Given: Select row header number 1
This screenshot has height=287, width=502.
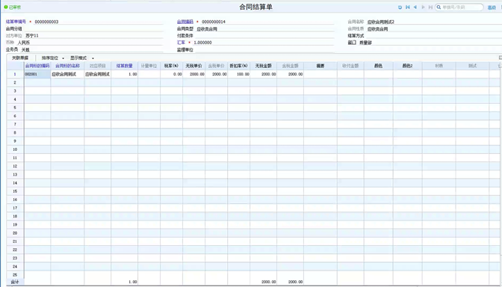Looking at the screenshot, I should [15, 74].
